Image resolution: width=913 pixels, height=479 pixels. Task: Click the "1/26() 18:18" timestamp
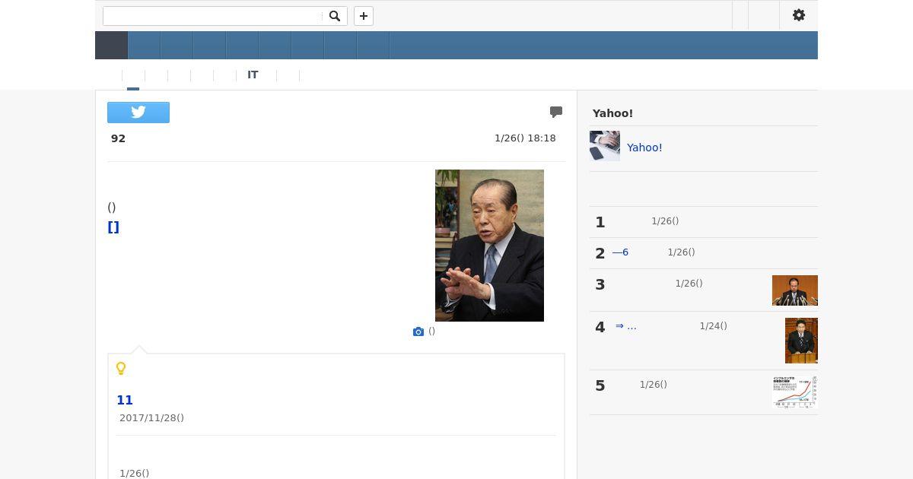click(x=525, y=138)
